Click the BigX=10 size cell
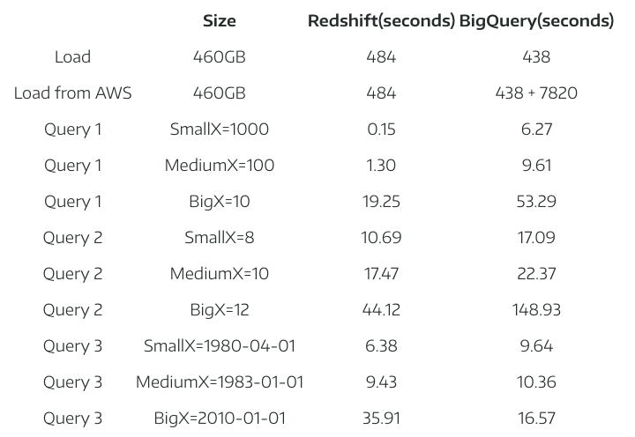Viewport: 635px width, 437px height. point(219,202)
